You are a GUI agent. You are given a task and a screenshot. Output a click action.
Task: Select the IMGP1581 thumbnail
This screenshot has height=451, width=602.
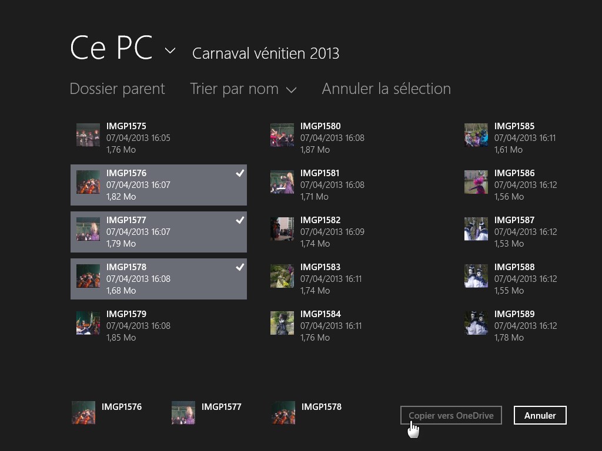point(282,182)
